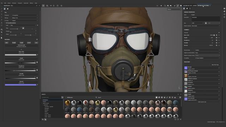
Task: Select the World space normal mesh map
Action: pos(202,72)
